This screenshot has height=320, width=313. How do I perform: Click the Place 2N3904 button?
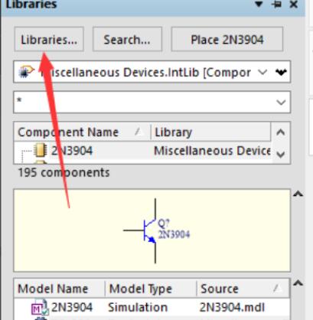tap(227, 39)
